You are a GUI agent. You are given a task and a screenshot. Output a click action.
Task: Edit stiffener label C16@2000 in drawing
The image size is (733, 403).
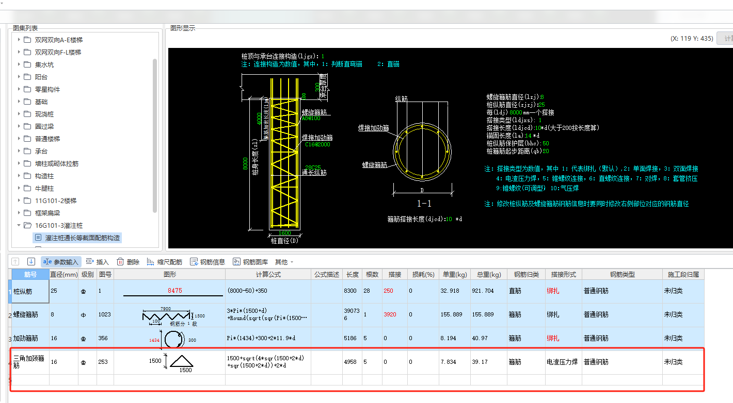(317, 144)
